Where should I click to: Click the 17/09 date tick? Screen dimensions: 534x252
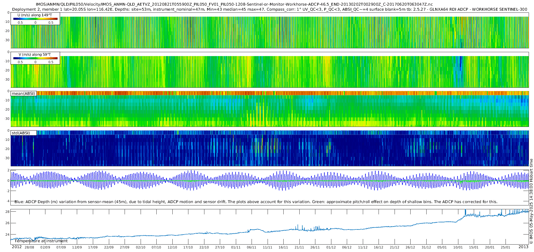click(93, 247)
